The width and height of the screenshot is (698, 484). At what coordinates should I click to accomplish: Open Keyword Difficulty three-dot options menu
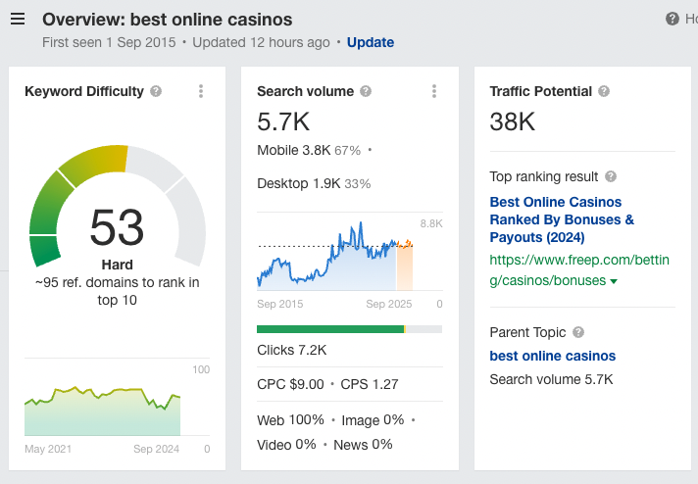pyautogui.click(x=201, y=91)
